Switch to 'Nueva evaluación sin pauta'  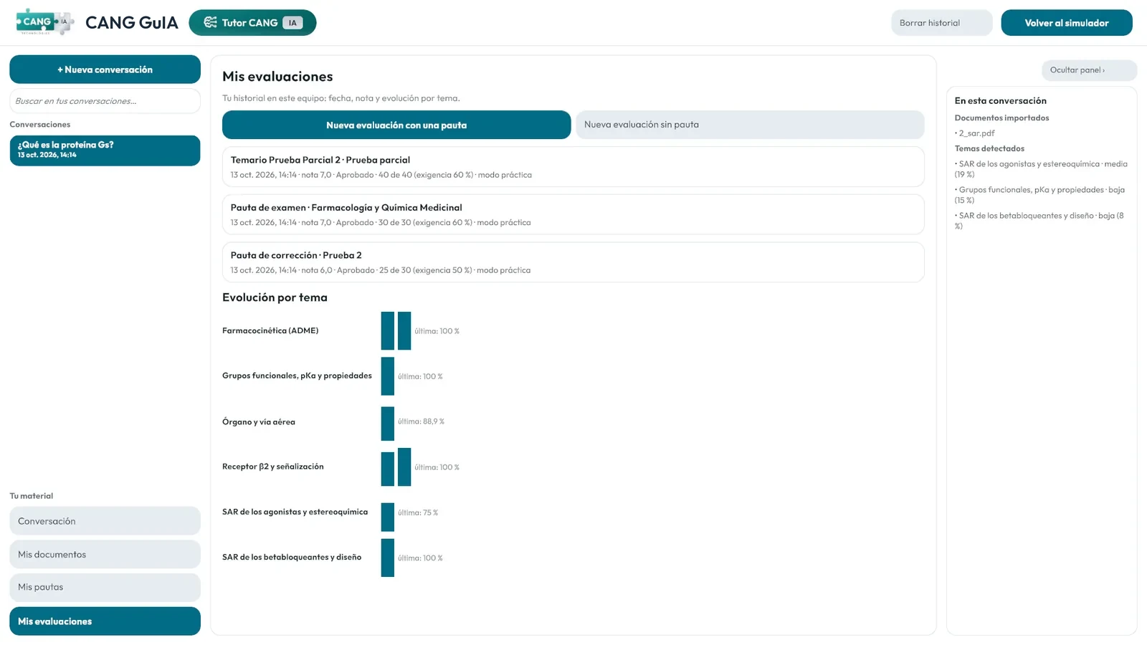click(750, 125)
